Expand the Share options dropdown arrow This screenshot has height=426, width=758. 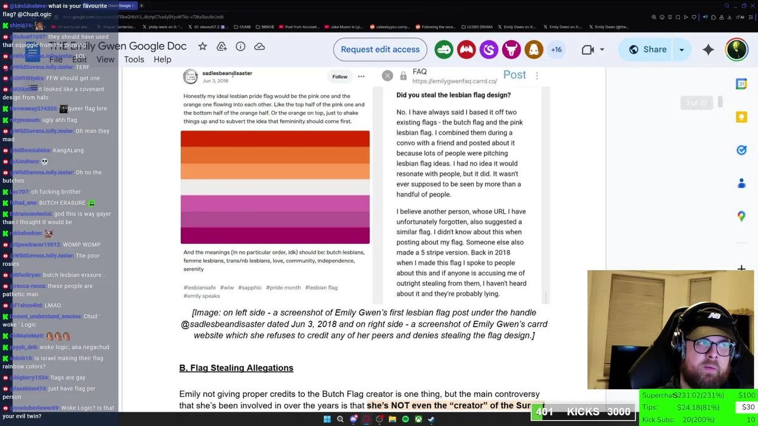click(682, 50)
